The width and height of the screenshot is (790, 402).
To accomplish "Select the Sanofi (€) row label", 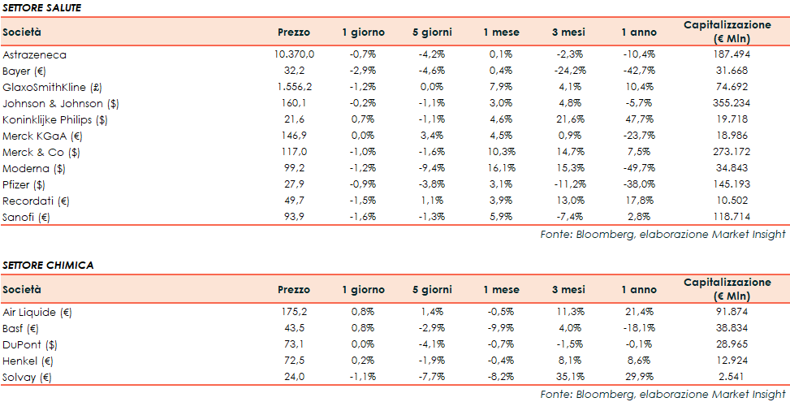I will [26, 217].
